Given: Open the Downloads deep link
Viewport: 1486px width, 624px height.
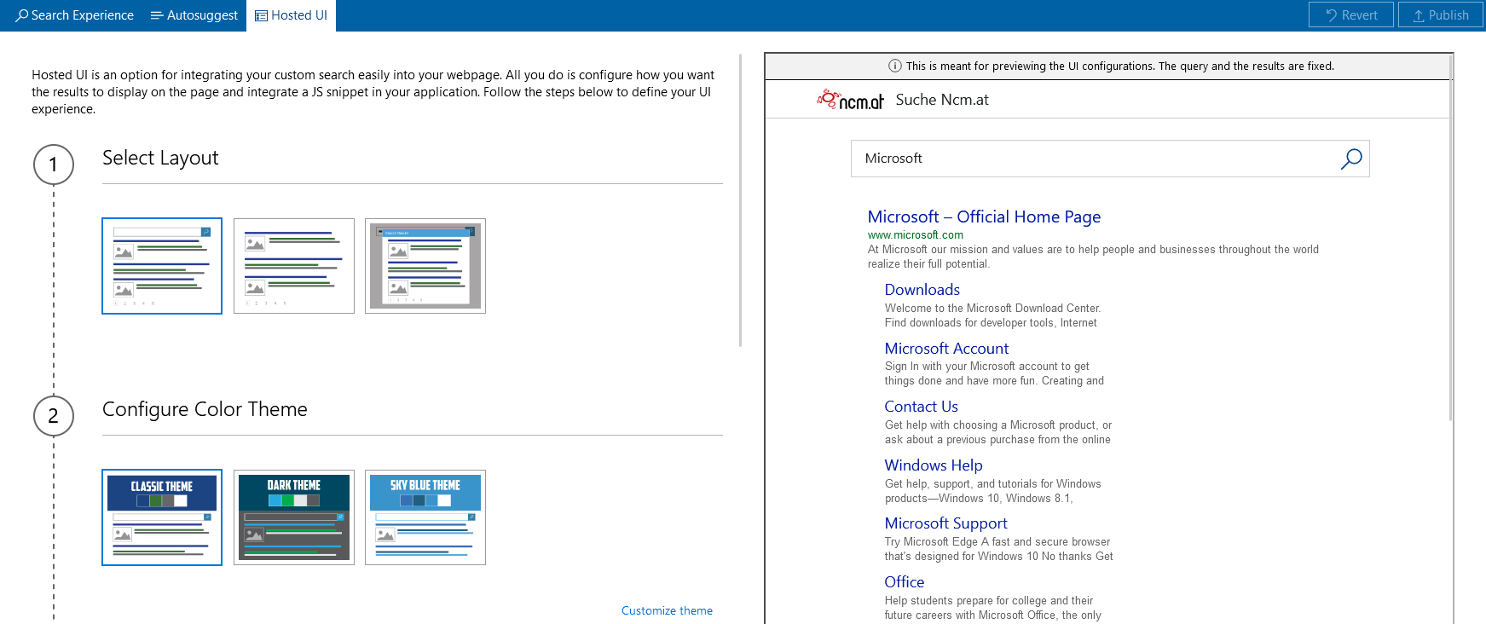Looking at the screenshot, I should (922, 290).
